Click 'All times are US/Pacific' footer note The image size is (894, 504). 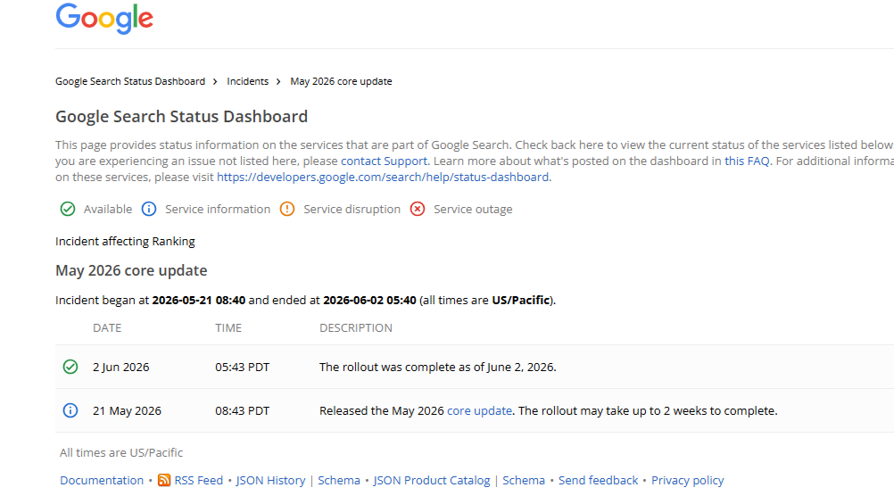point(121,452)
